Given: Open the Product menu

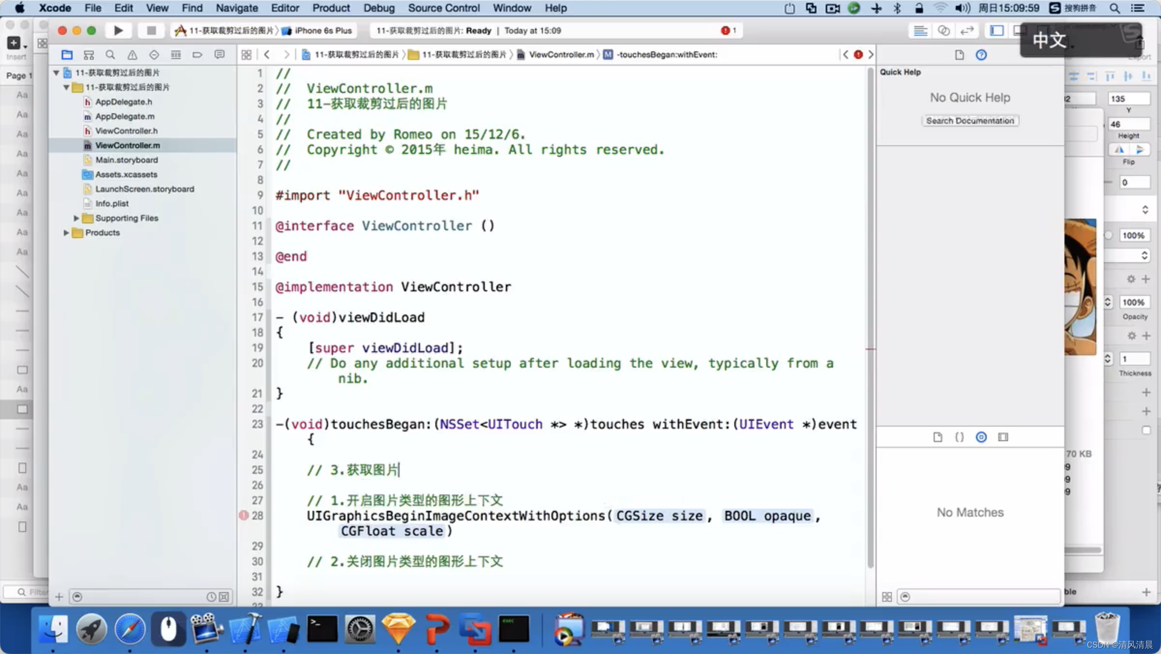Looking at the screenshot, I should click(331, 8).
